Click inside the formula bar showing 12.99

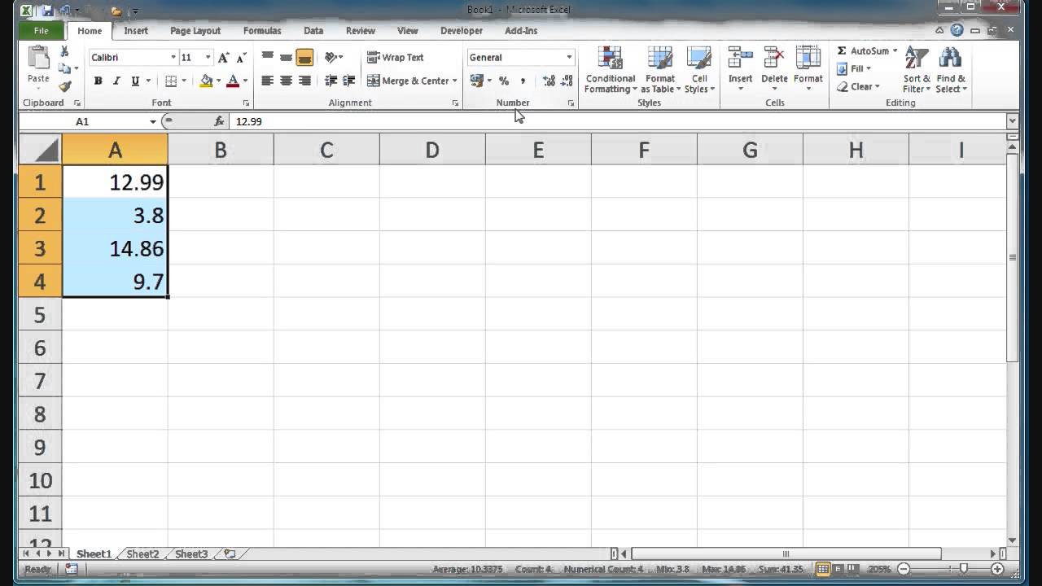tap(617, 121)
